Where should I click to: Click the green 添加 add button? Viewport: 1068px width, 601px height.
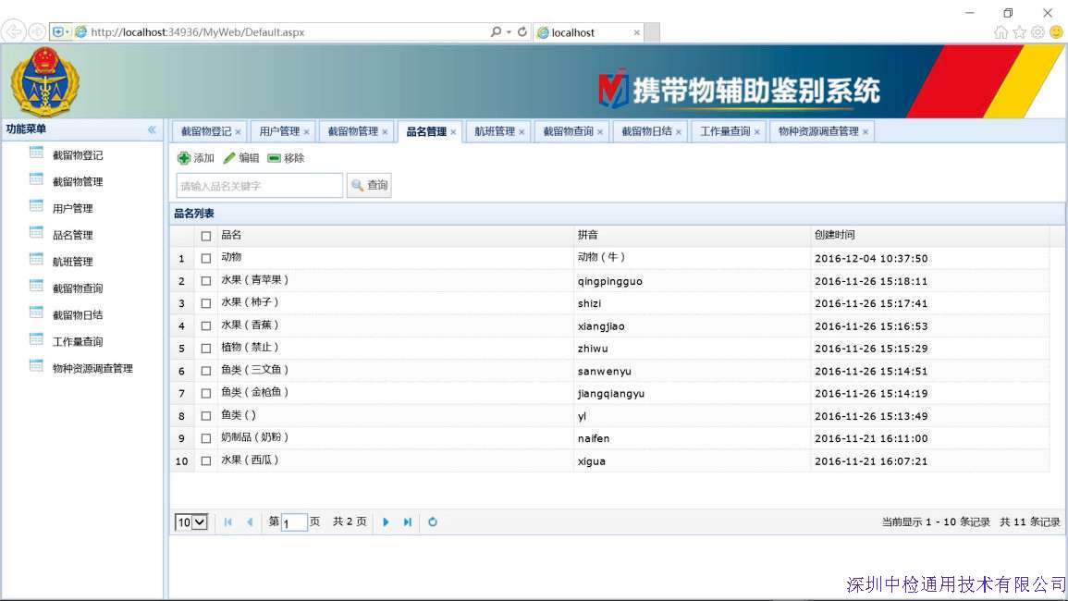pos(195,158)
